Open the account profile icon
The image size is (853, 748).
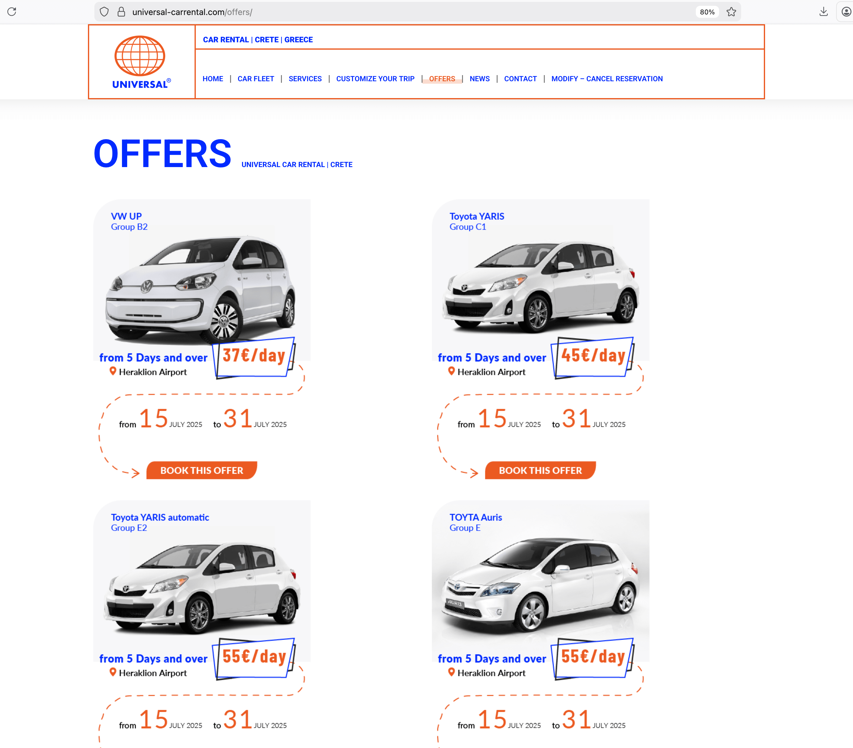(846, 12)
